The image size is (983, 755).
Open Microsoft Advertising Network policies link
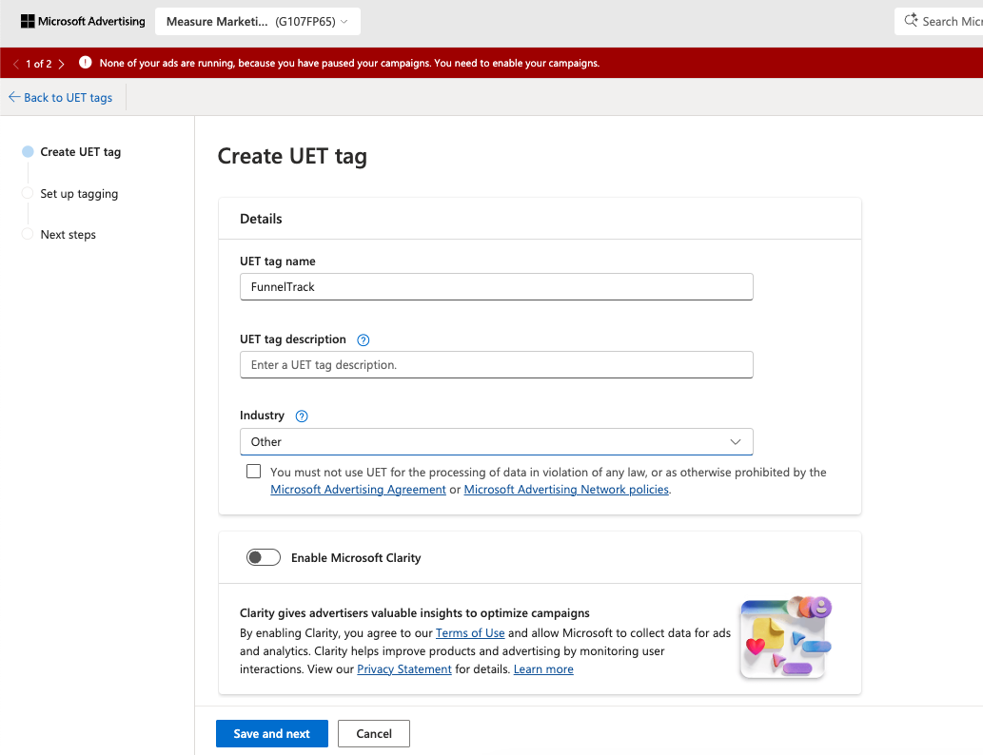pos(566,490)
